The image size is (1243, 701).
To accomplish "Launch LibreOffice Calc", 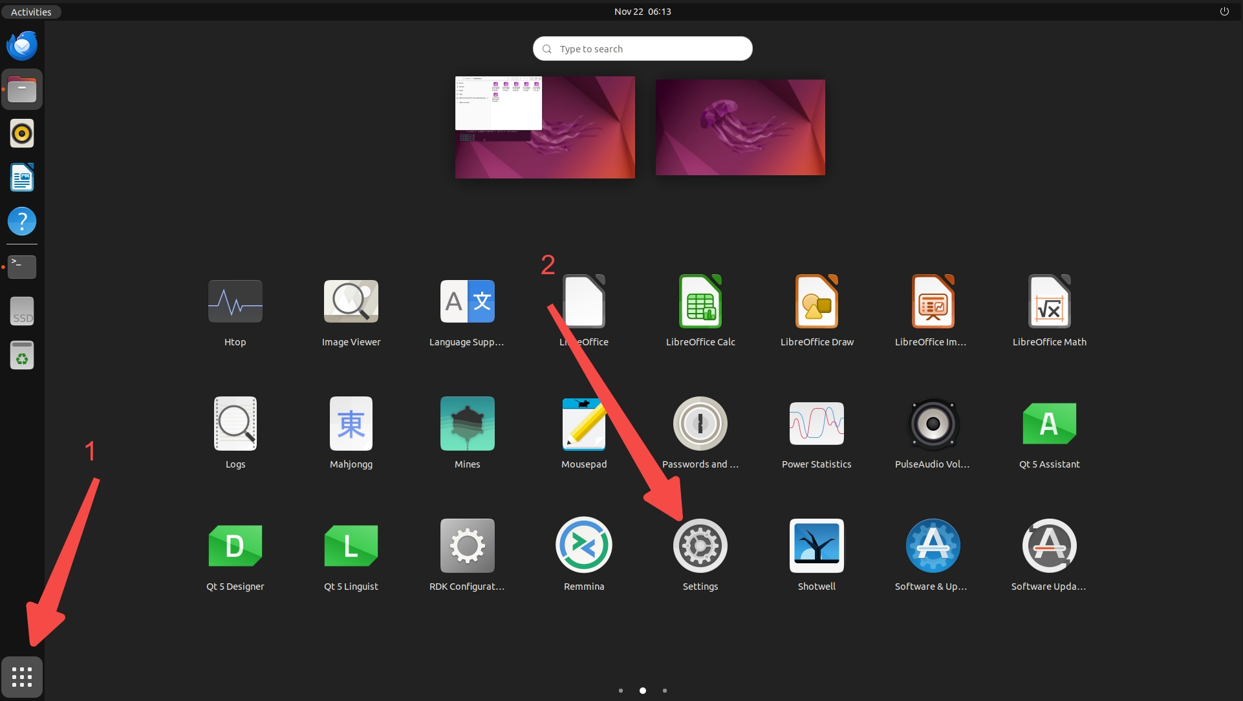I will (x=700, y=301).
